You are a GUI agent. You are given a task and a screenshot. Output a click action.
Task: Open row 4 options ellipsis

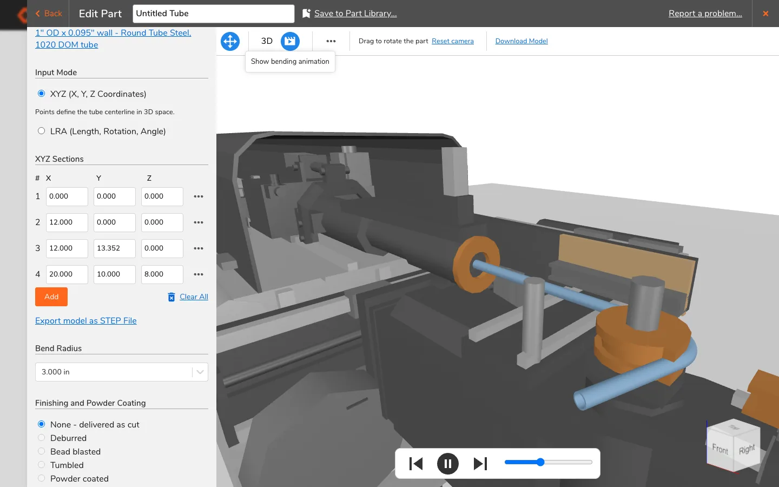199,274
